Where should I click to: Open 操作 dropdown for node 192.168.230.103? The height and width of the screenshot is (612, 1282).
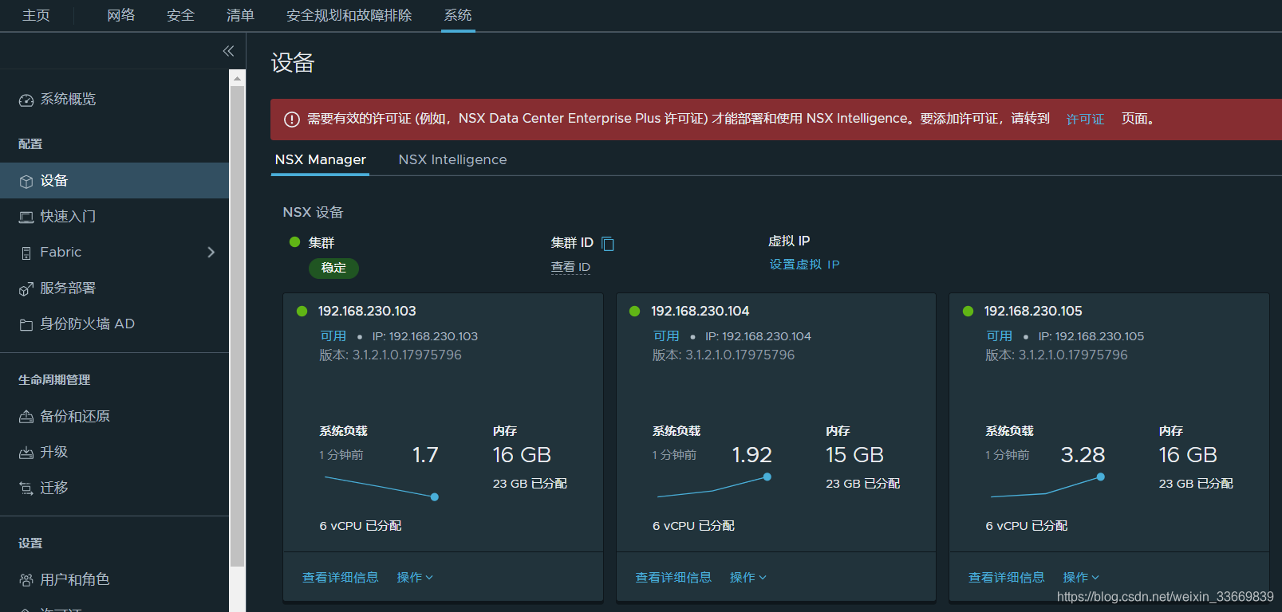click(415, 578)
